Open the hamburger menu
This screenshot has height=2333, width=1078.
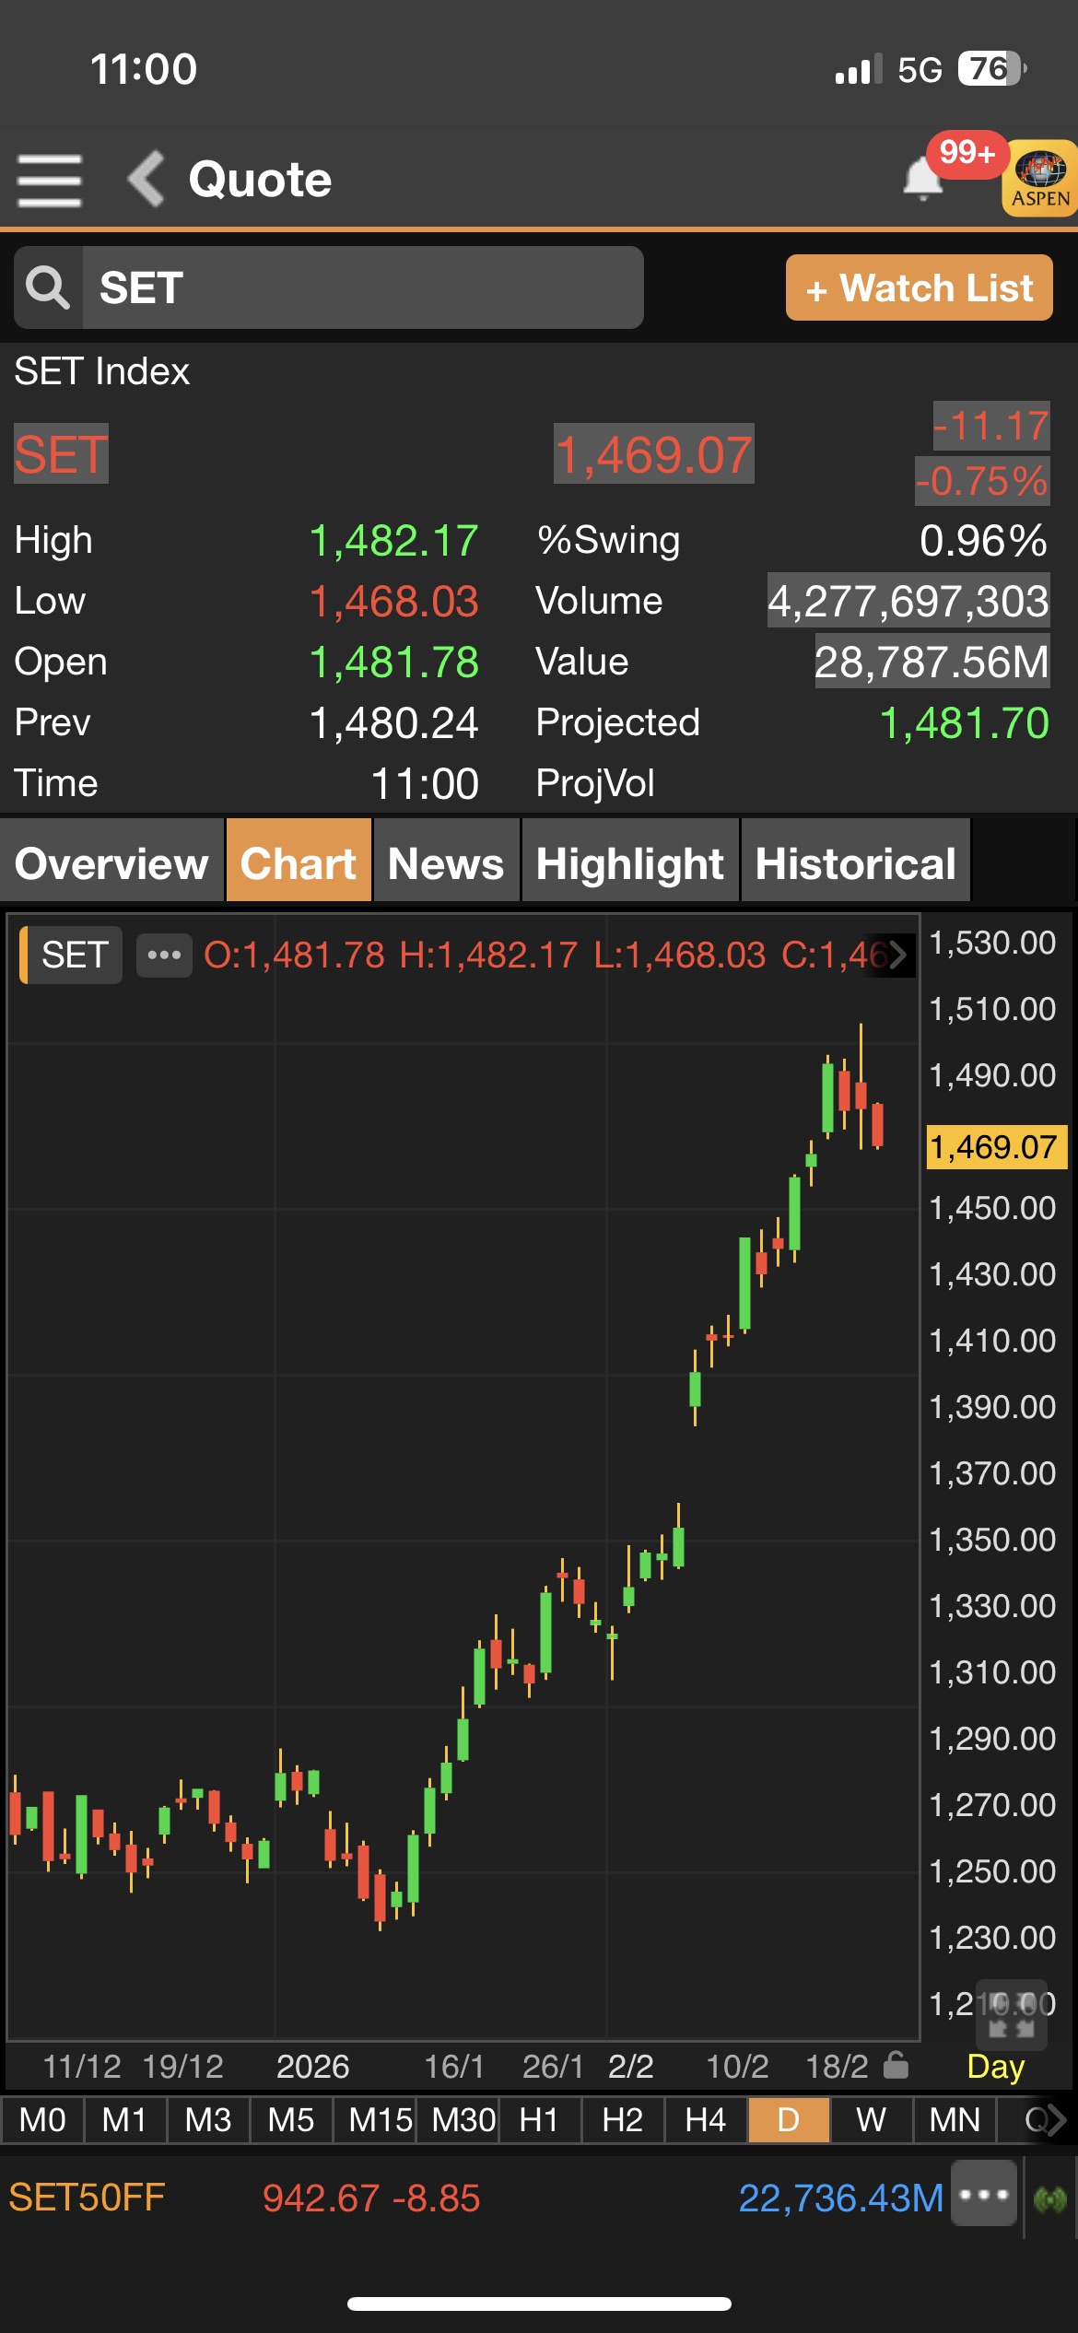click(x=50, y=180)
